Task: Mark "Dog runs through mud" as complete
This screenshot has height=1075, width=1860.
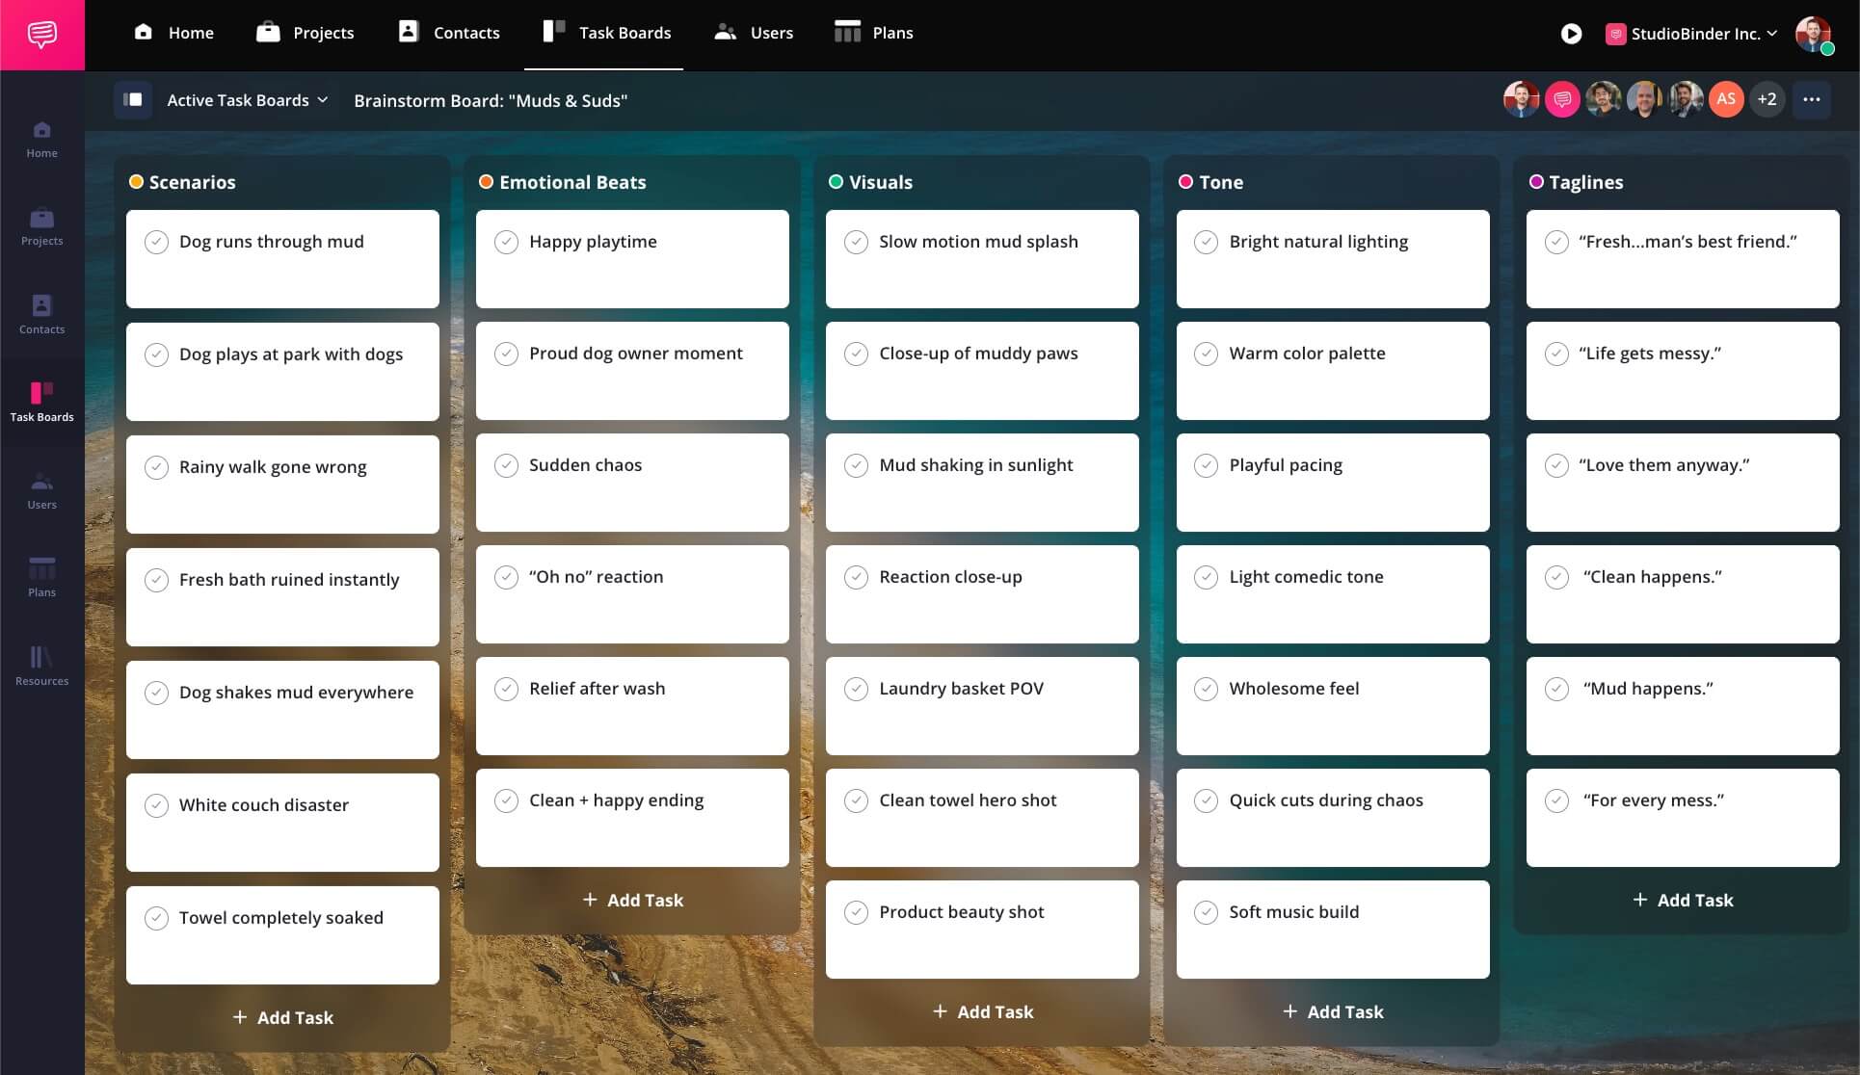Action: click(156, 242)
